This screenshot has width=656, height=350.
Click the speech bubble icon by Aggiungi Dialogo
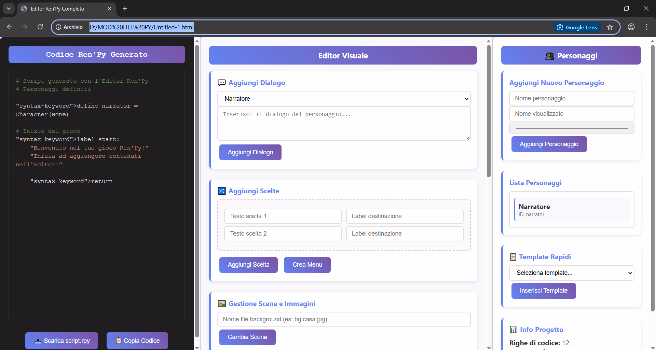click(222, 83)
